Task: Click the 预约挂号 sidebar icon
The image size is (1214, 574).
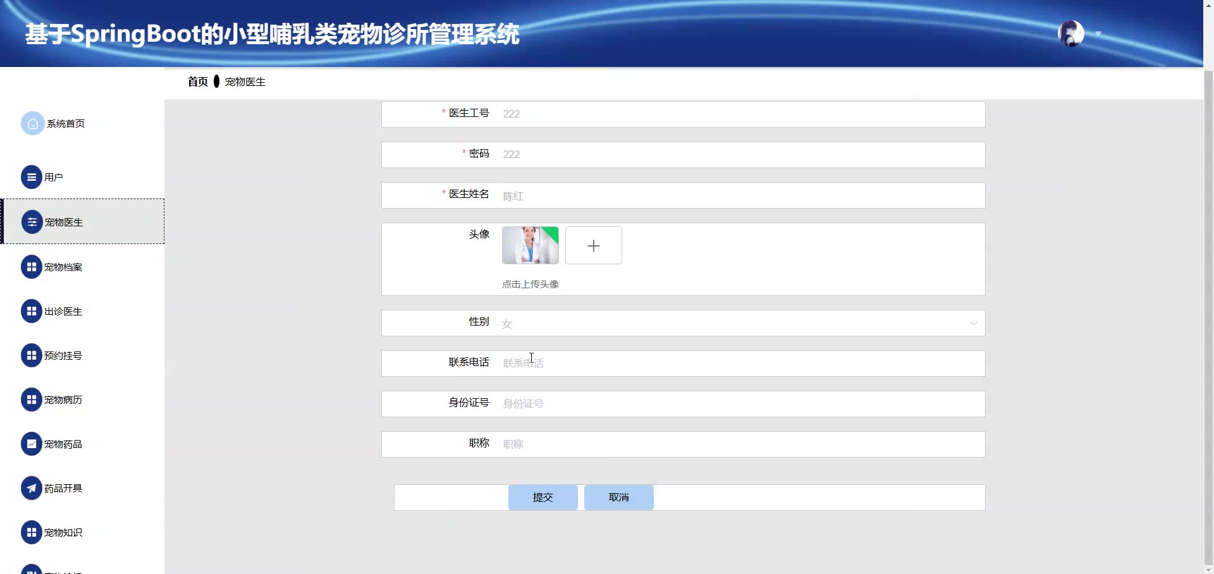Action: pos(32,355)
